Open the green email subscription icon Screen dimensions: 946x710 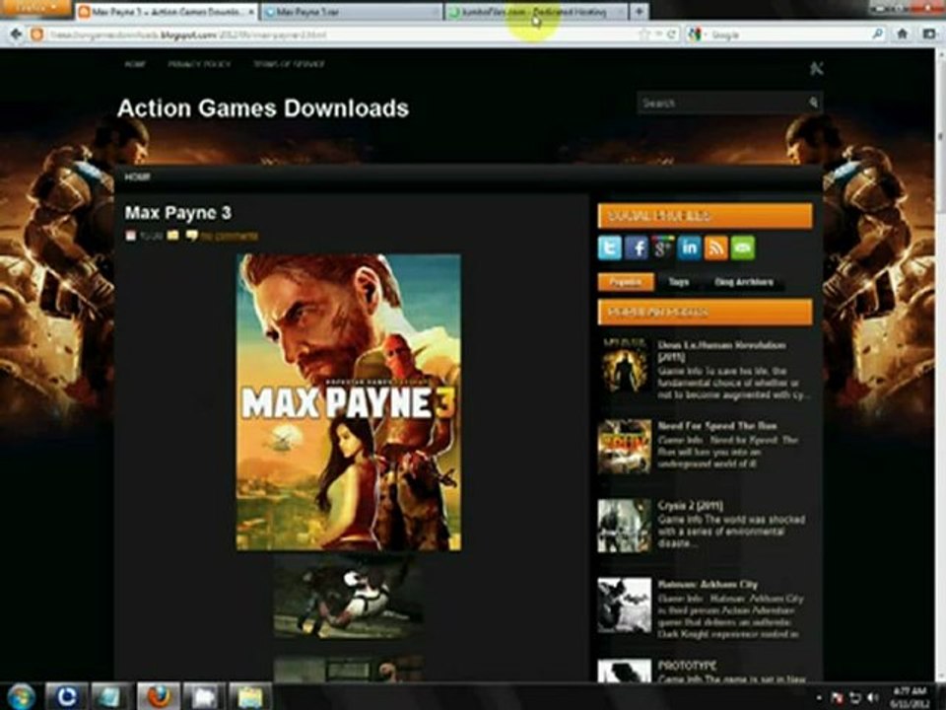pos(743,248)
